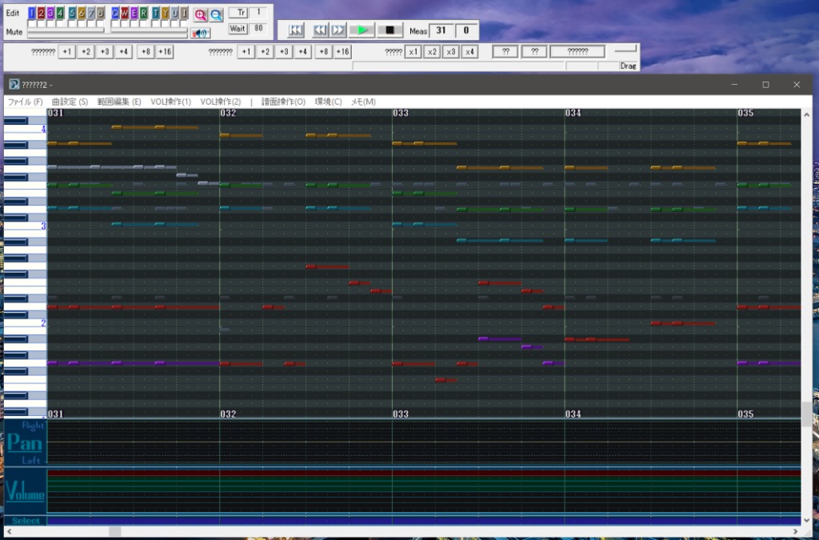This screenshot has width=819, height=540.
Task: Click the x1 multiplier button
Action: 413,51
